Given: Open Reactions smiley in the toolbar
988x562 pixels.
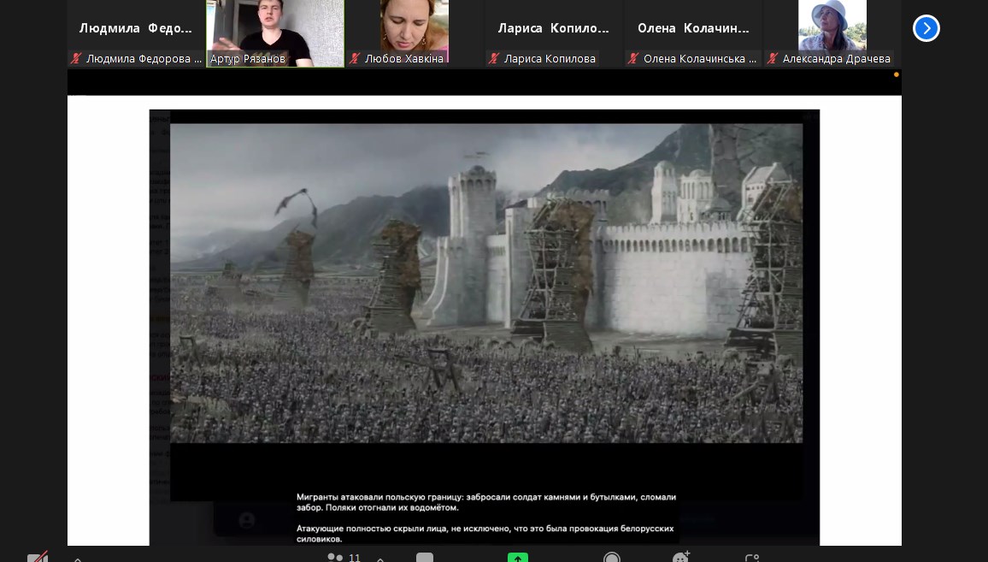Looking at the screenshot, I should [681, 557].
